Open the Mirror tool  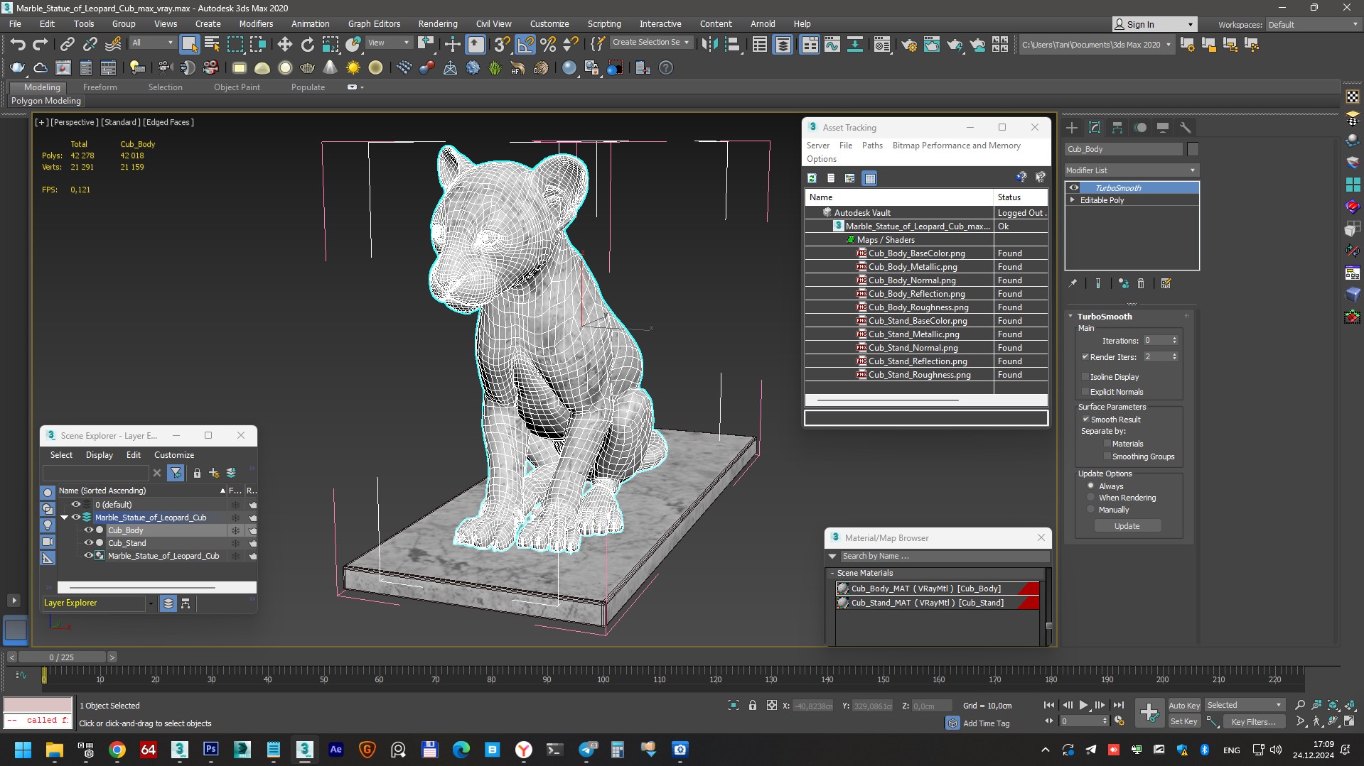[709, 45]
